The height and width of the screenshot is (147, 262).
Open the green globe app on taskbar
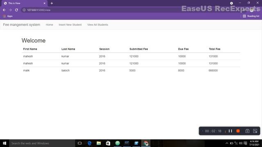click(x=117, y=143)
